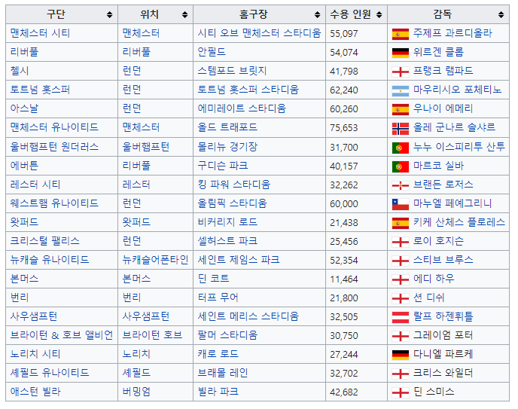Sort table by 홈구장 column arrows
The height and width of the screenshot is (409, 518).
(317, 14)
